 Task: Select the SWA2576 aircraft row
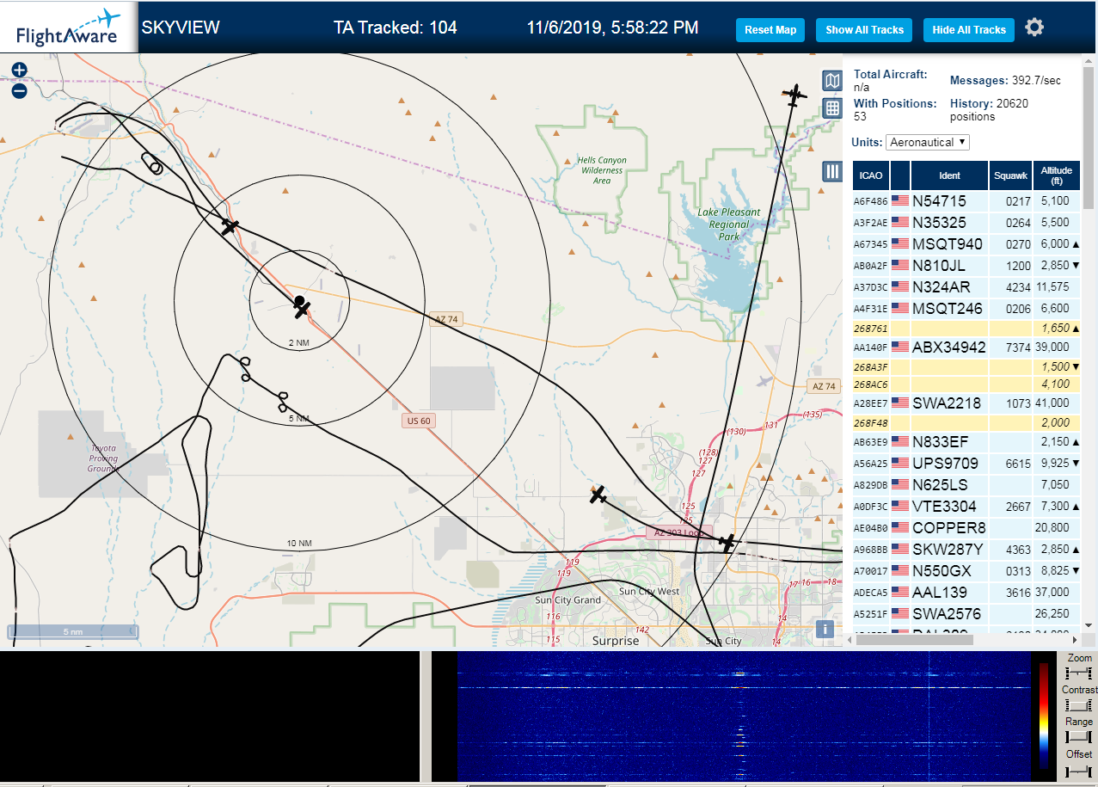(966, 614)
